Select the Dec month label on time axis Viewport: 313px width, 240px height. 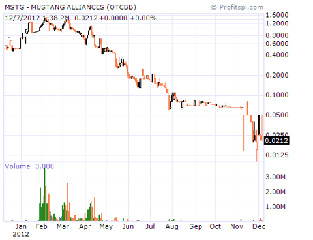(x=259, y=226)
